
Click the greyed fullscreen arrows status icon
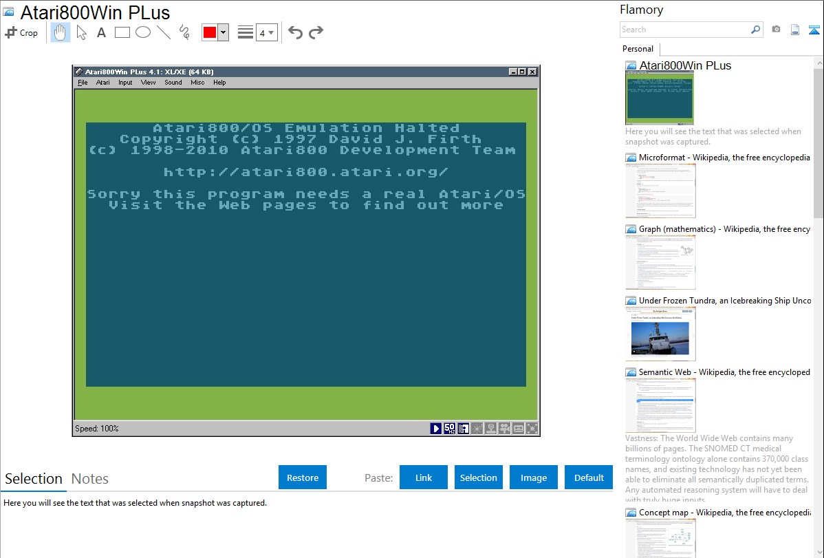532,429
